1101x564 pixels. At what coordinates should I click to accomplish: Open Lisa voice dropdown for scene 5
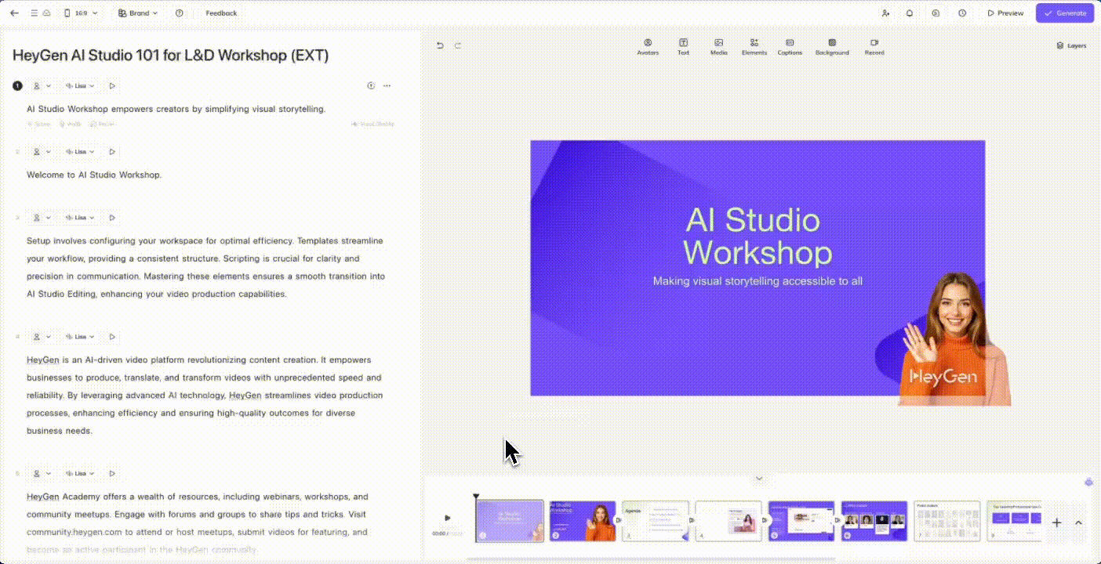click(x=80, y=473)
